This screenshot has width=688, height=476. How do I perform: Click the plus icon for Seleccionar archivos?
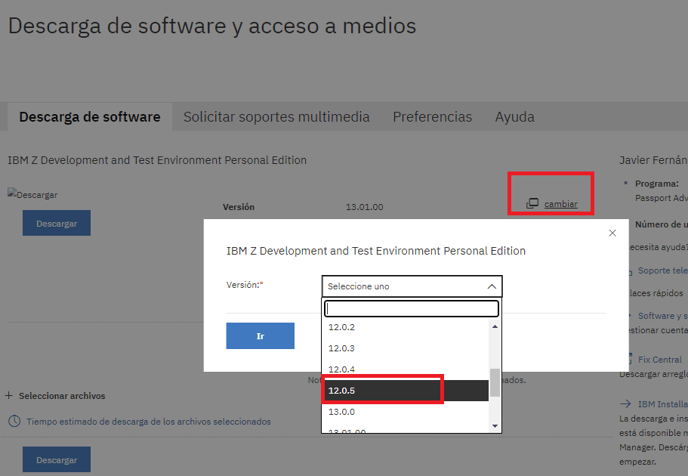[9, 396]
